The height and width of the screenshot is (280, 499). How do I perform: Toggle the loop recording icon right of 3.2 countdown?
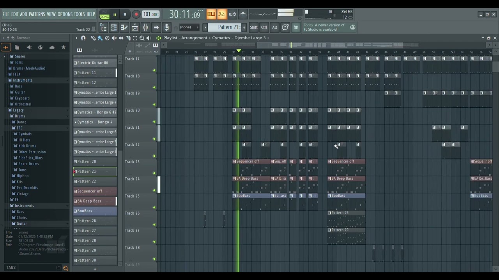232,14
